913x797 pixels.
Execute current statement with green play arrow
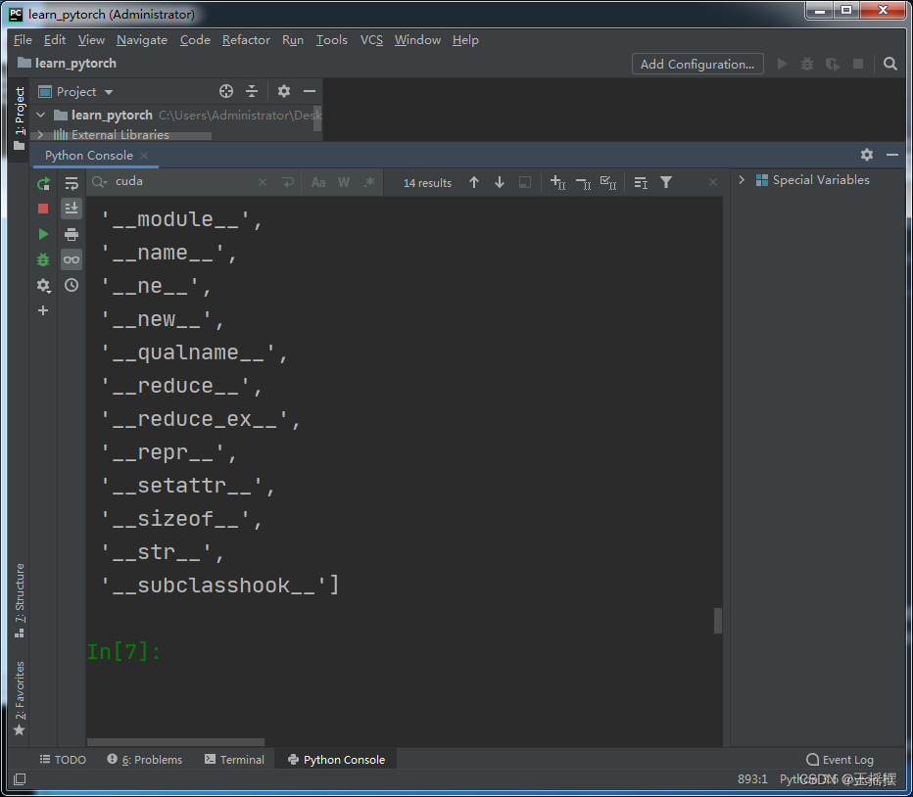tap(43, 234)
